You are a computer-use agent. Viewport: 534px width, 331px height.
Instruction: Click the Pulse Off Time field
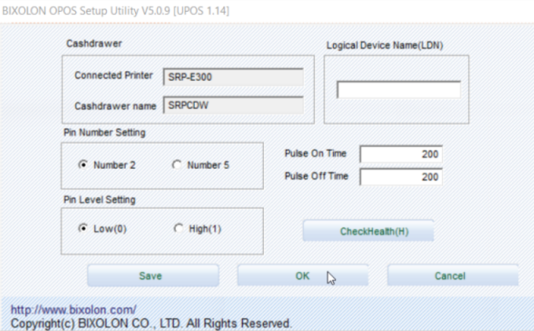(x=401, y=177)
